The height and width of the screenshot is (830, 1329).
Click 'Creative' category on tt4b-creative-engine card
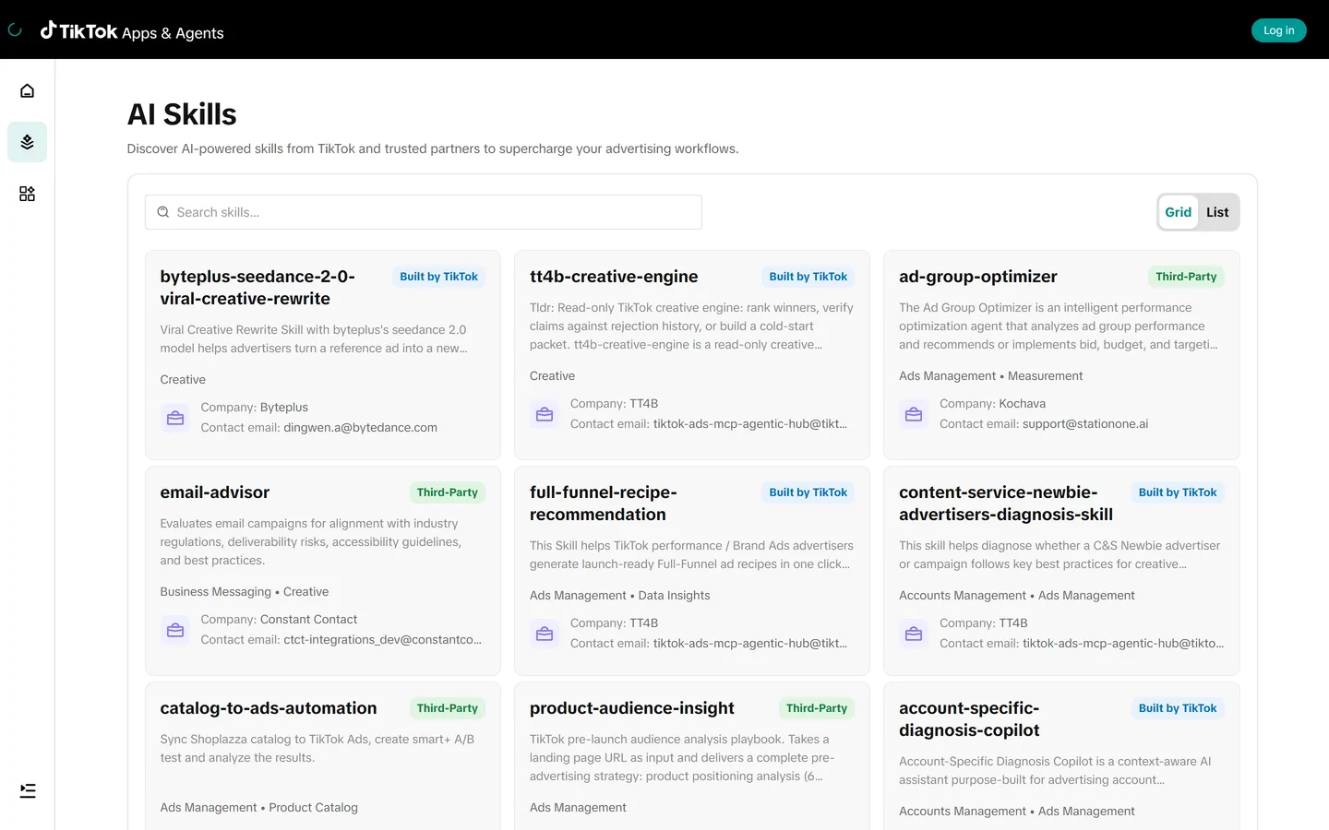click(553, 376)
